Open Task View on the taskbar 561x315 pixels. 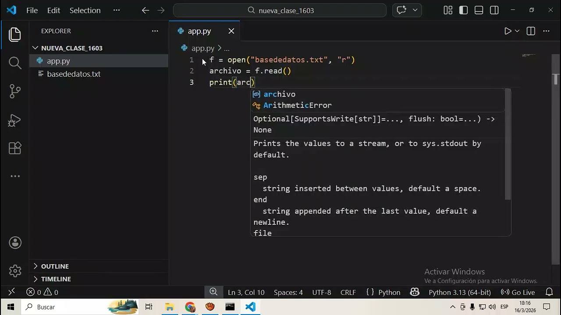[x=149, y=307]
